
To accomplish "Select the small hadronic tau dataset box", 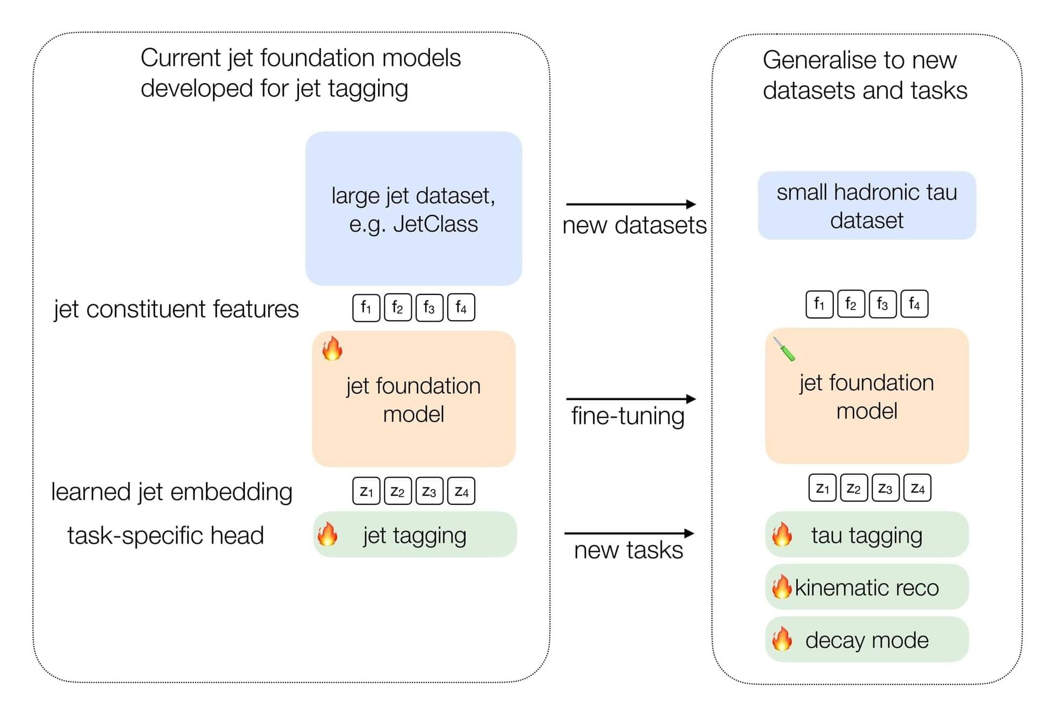I will (866, 206).
